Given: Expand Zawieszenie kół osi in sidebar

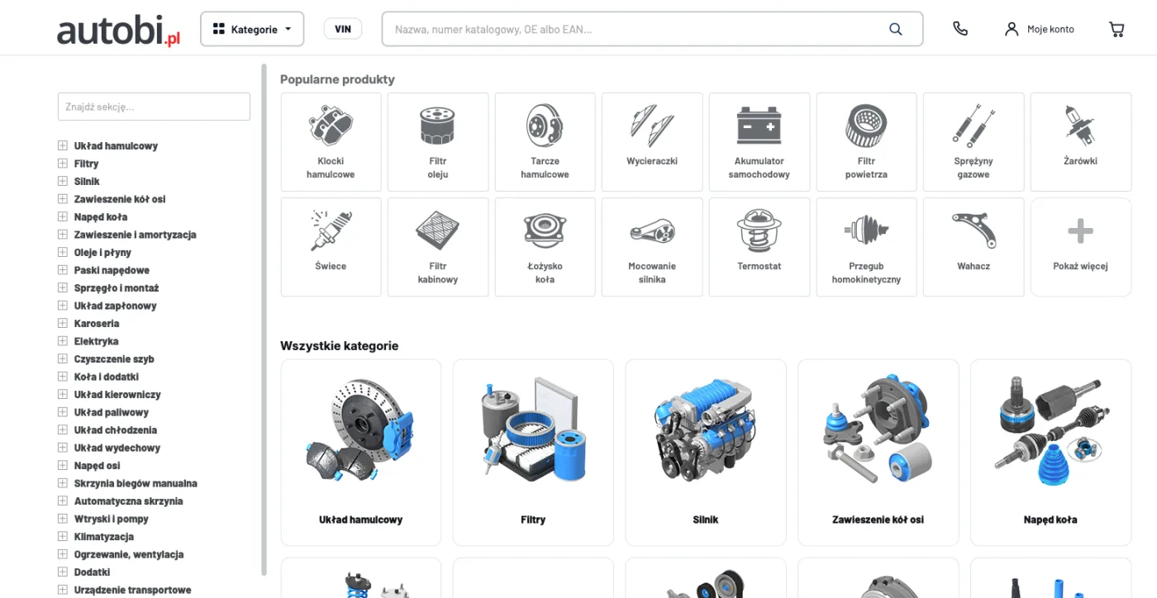Looking at the screenshot, I should click(x=63, y=199).
